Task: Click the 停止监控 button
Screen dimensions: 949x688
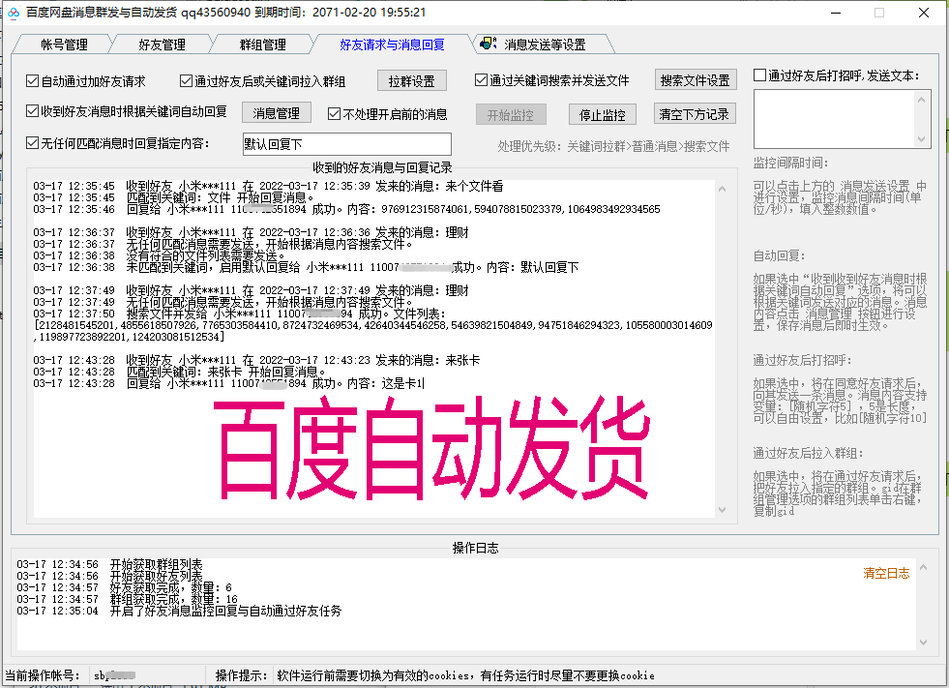Action: pyautogui.click(x=603, y=114)
